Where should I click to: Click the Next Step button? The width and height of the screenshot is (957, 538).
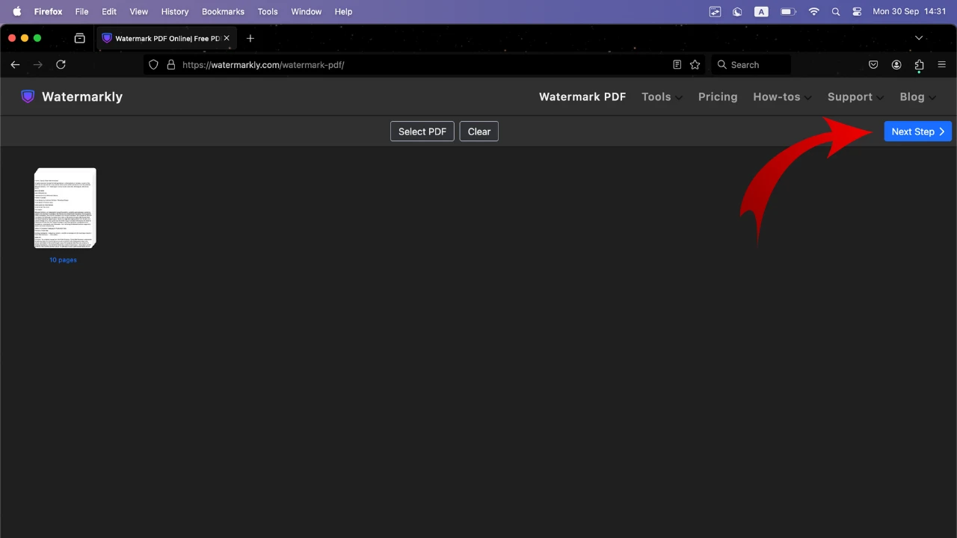tap(917, 132)
